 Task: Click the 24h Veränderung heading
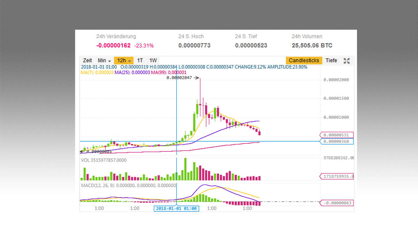click(116, 36)
